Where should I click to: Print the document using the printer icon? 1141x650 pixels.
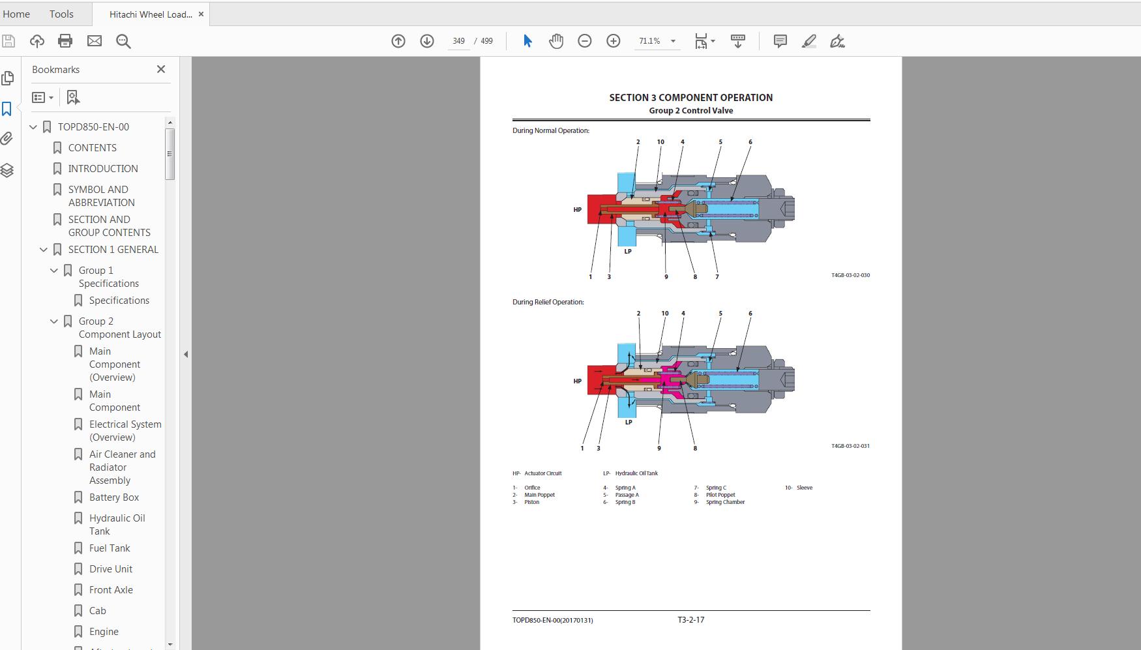[x=65, y=40]
